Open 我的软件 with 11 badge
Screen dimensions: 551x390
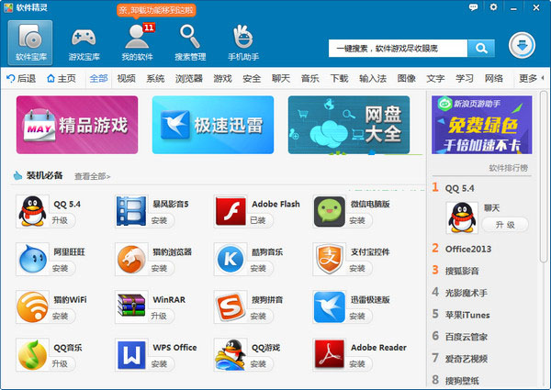pos(137,42)
